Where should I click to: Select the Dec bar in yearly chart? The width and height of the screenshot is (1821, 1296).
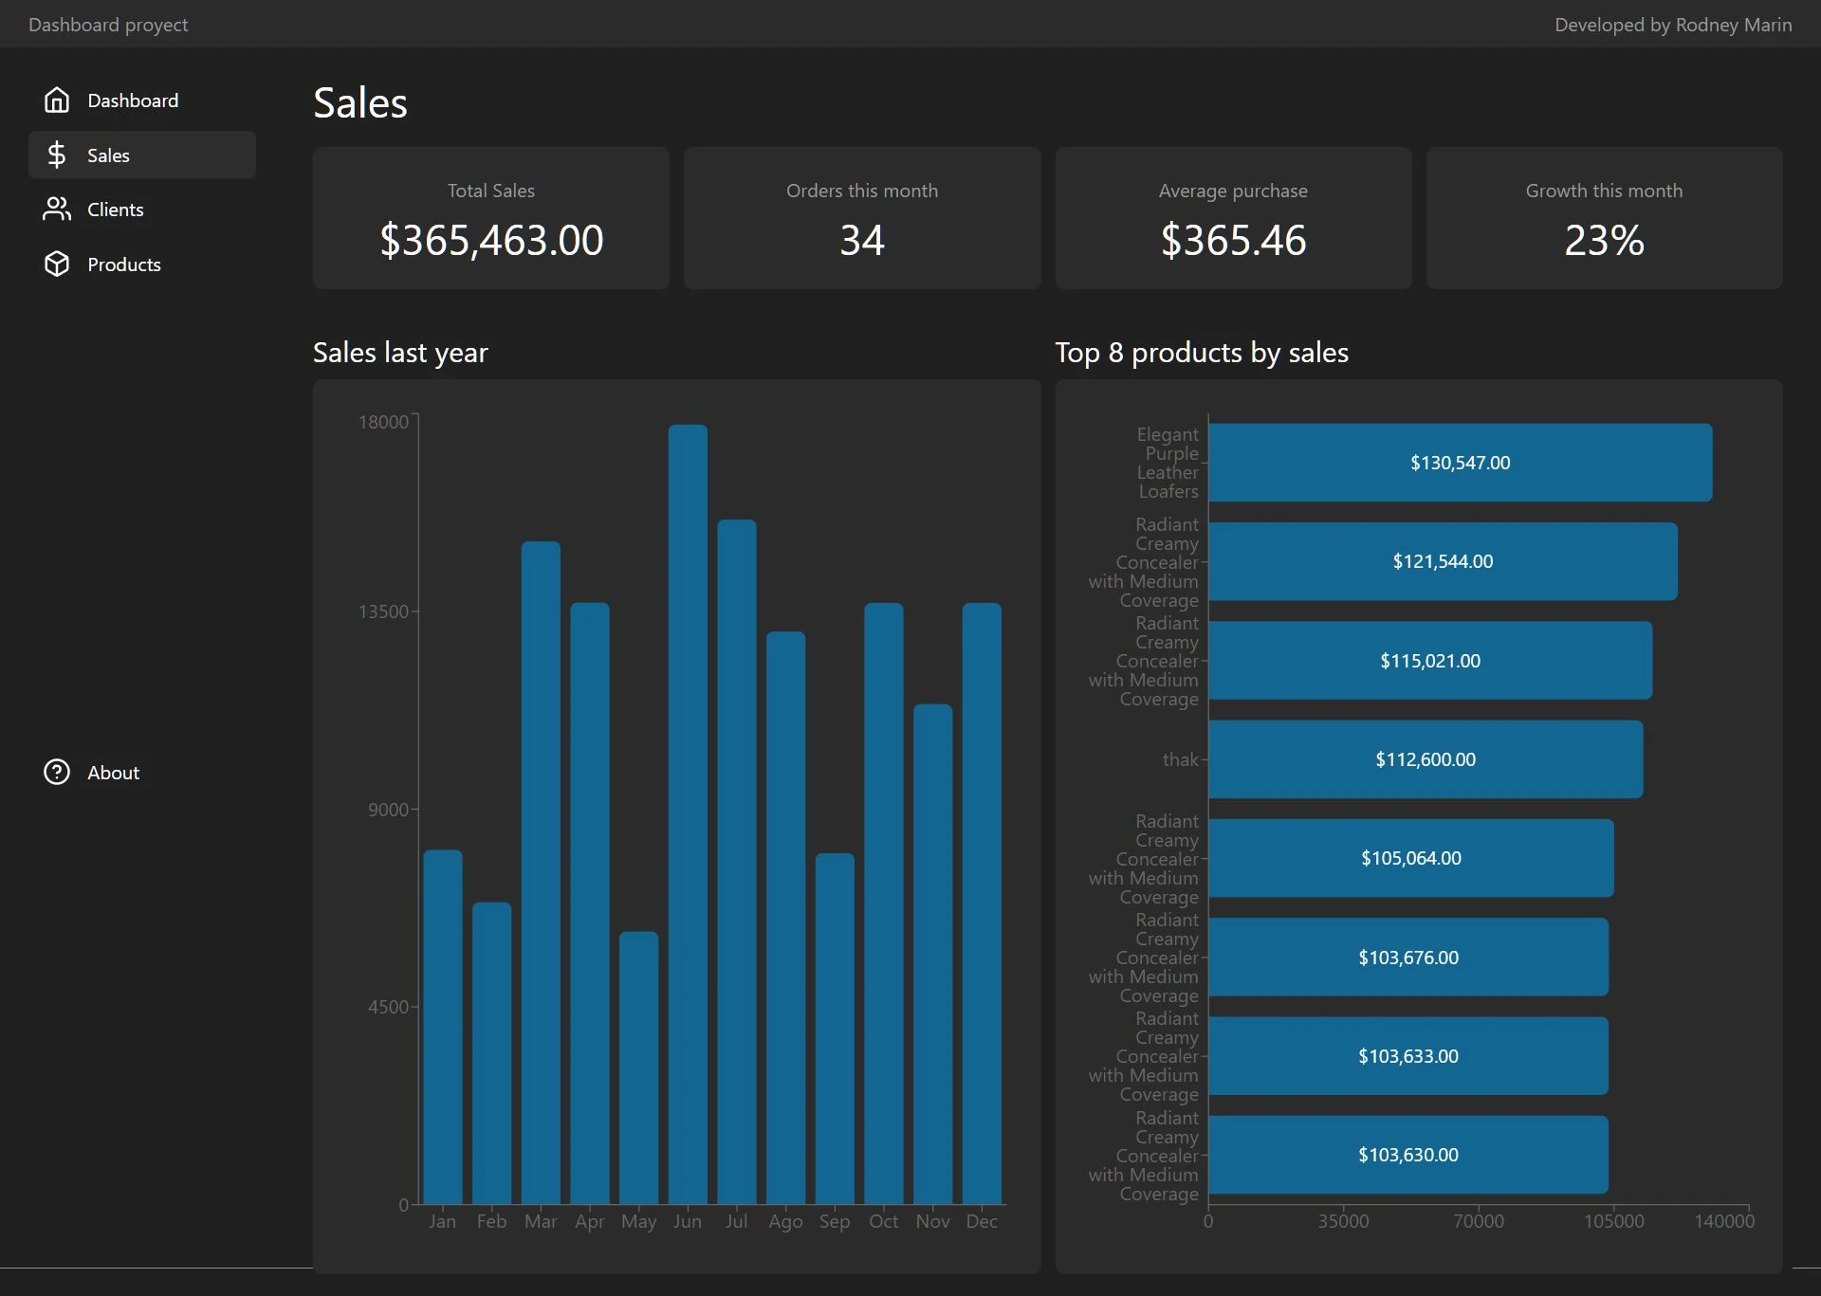tap(982, 903)
